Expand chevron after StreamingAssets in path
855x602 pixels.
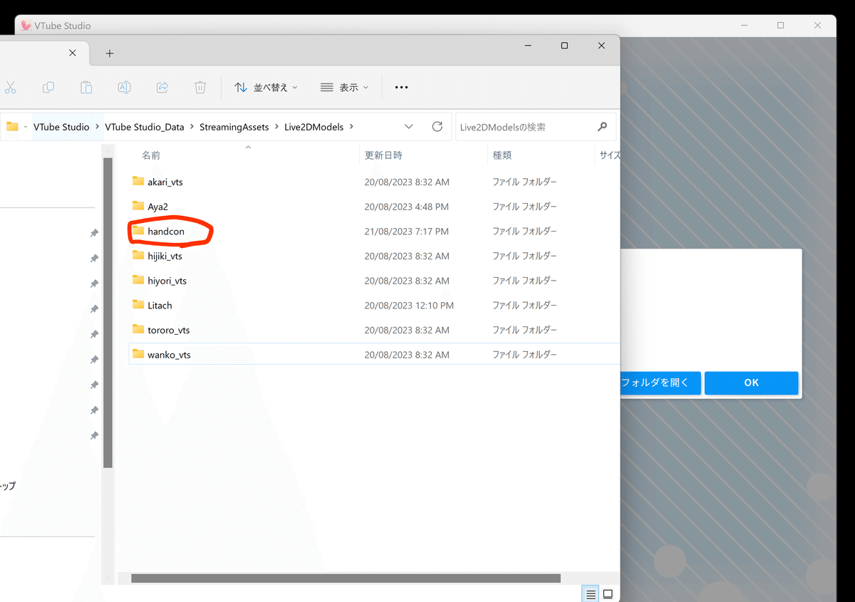coord(277,127)
